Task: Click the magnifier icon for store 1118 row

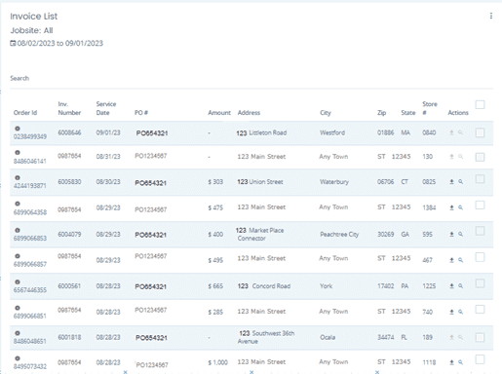Action: click(460, 362)
